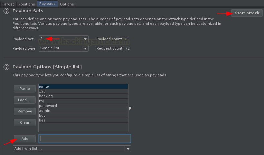Select the 'bee' payload entry
264x155 pixels.
pyautogui.click(x=83, y=120)
